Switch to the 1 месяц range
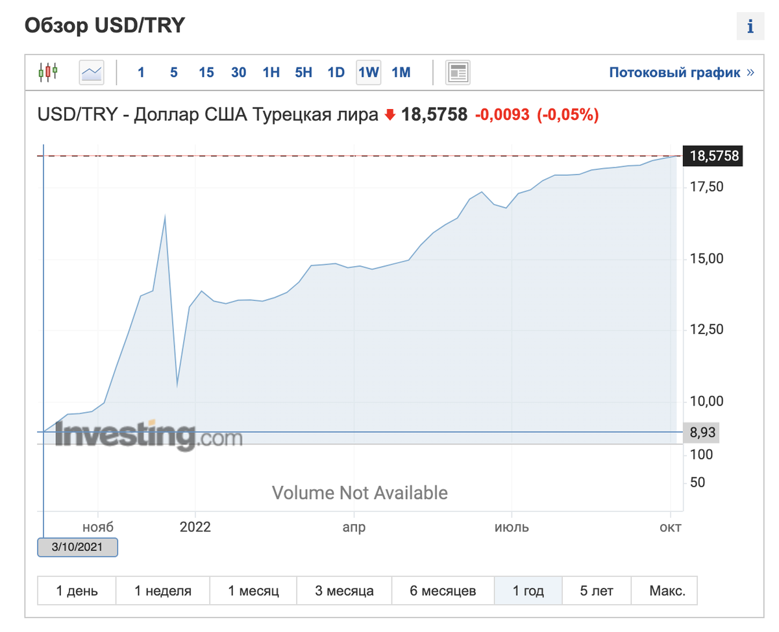This screenshot has height=632, width=779. pos(253,591)
